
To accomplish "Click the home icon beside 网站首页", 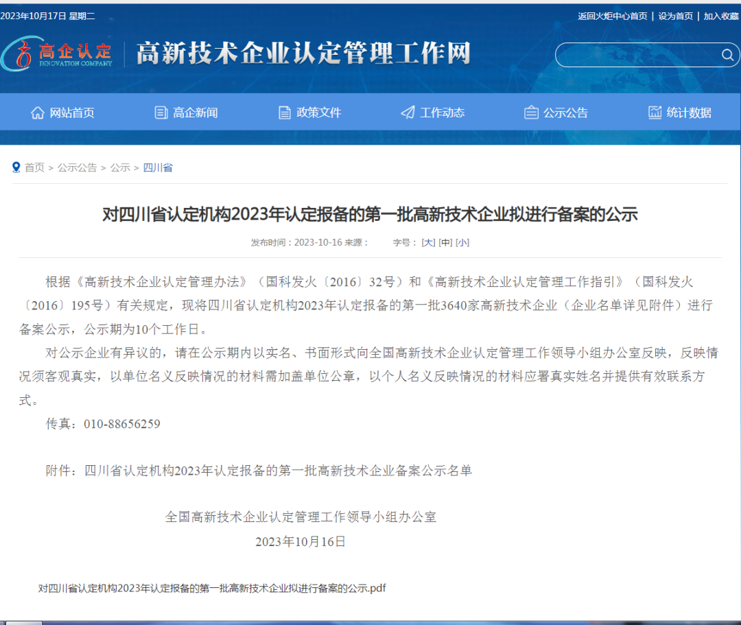I will [x=37, y=113].
